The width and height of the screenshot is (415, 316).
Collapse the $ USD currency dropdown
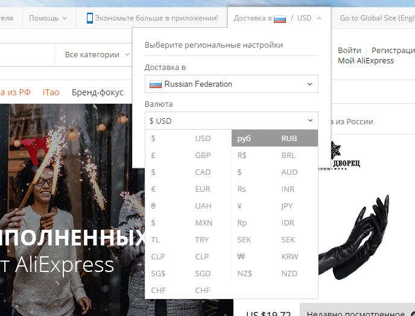coord(231,121)
